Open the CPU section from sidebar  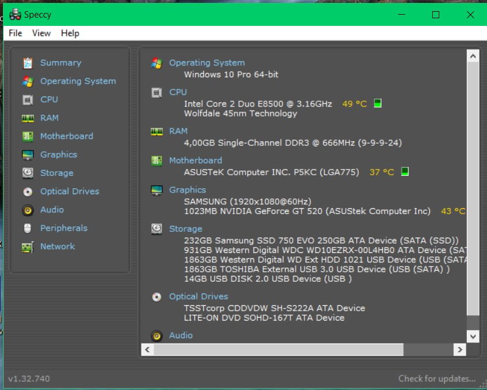coord(49,99)
